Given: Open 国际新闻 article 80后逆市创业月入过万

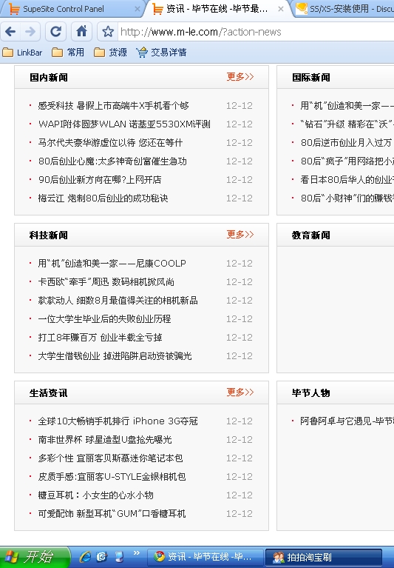Looking at the screenshot, I should click(x=347, y=143).
